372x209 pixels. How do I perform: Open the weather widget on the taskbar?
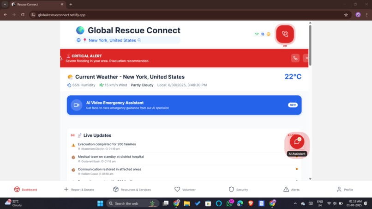[14, 203]
